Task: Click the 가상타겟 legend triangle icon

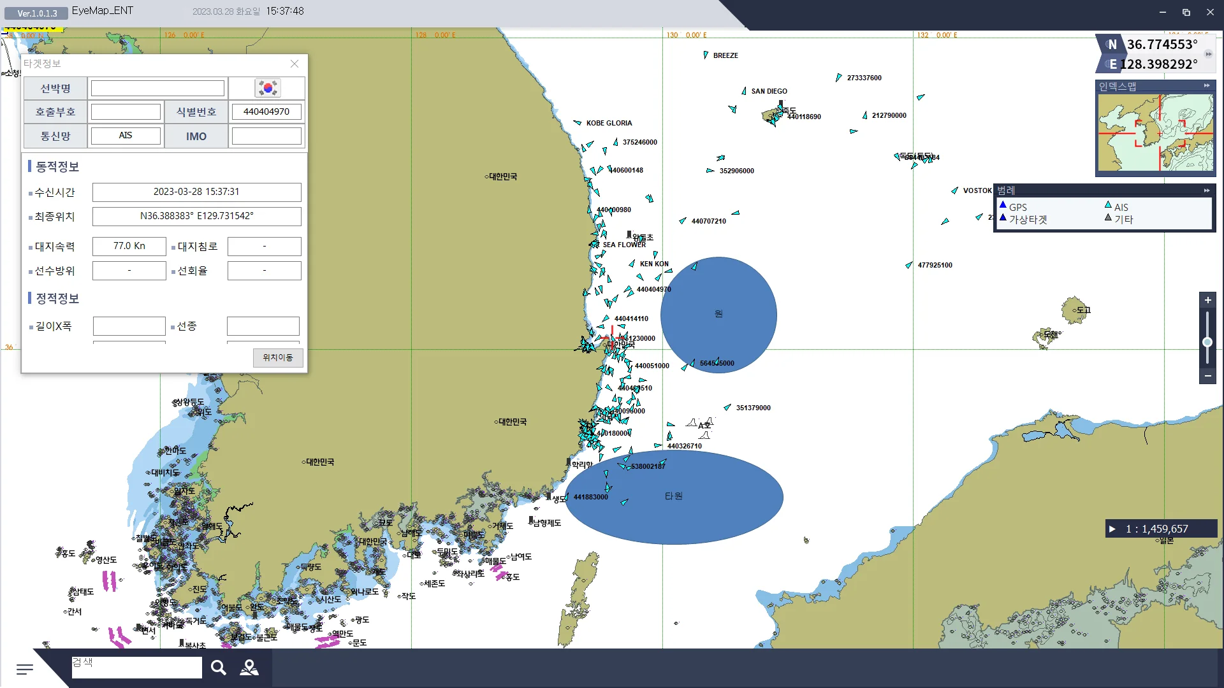Action: (x=1003, y=218)
